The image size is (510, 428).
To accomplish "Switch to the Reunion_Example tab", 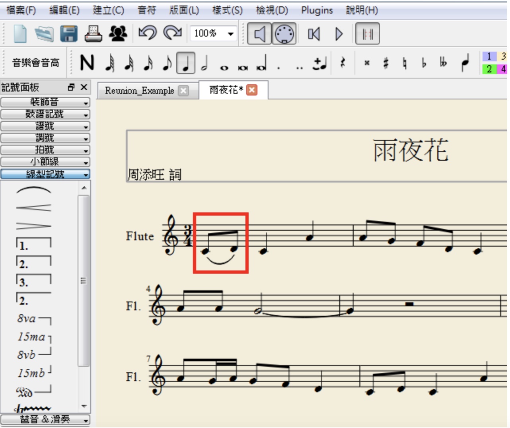I will pos(139,91).
